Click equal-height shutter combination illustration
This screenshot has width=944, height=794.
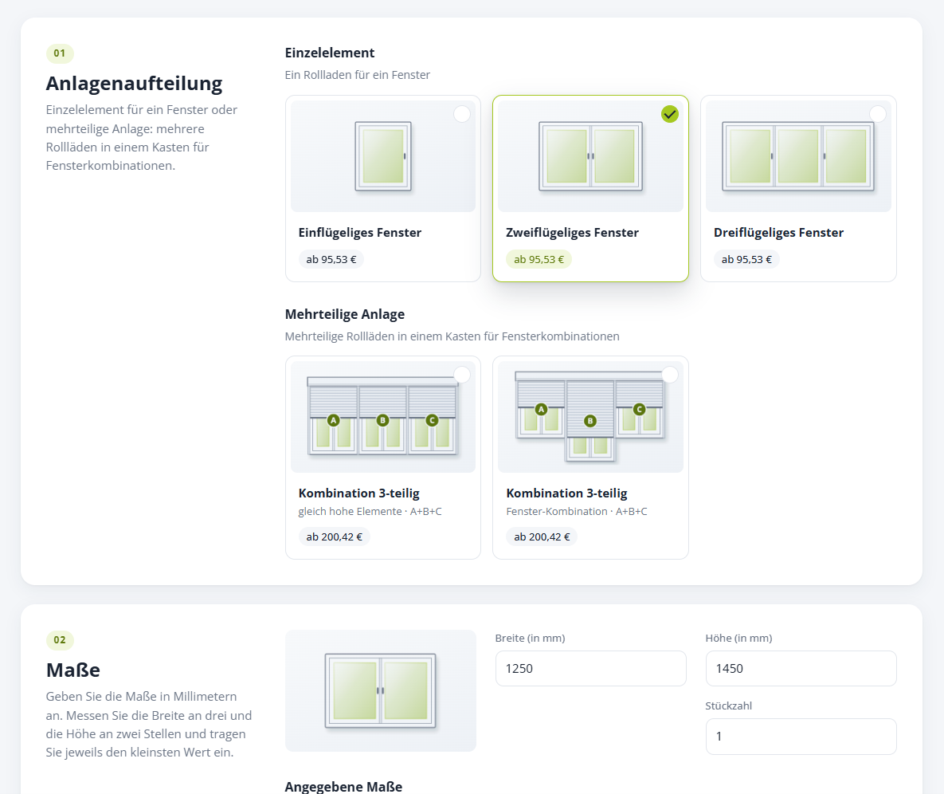click(383, 415)
